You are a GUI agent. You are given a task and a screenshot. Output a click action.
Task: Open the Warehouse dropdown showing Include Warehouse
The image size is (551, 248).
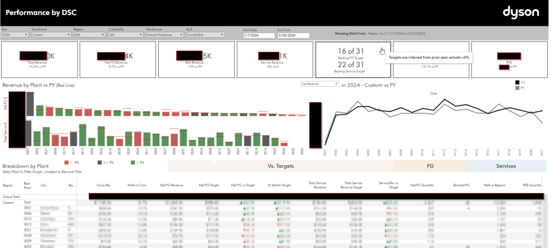click(x=164, y=35)
